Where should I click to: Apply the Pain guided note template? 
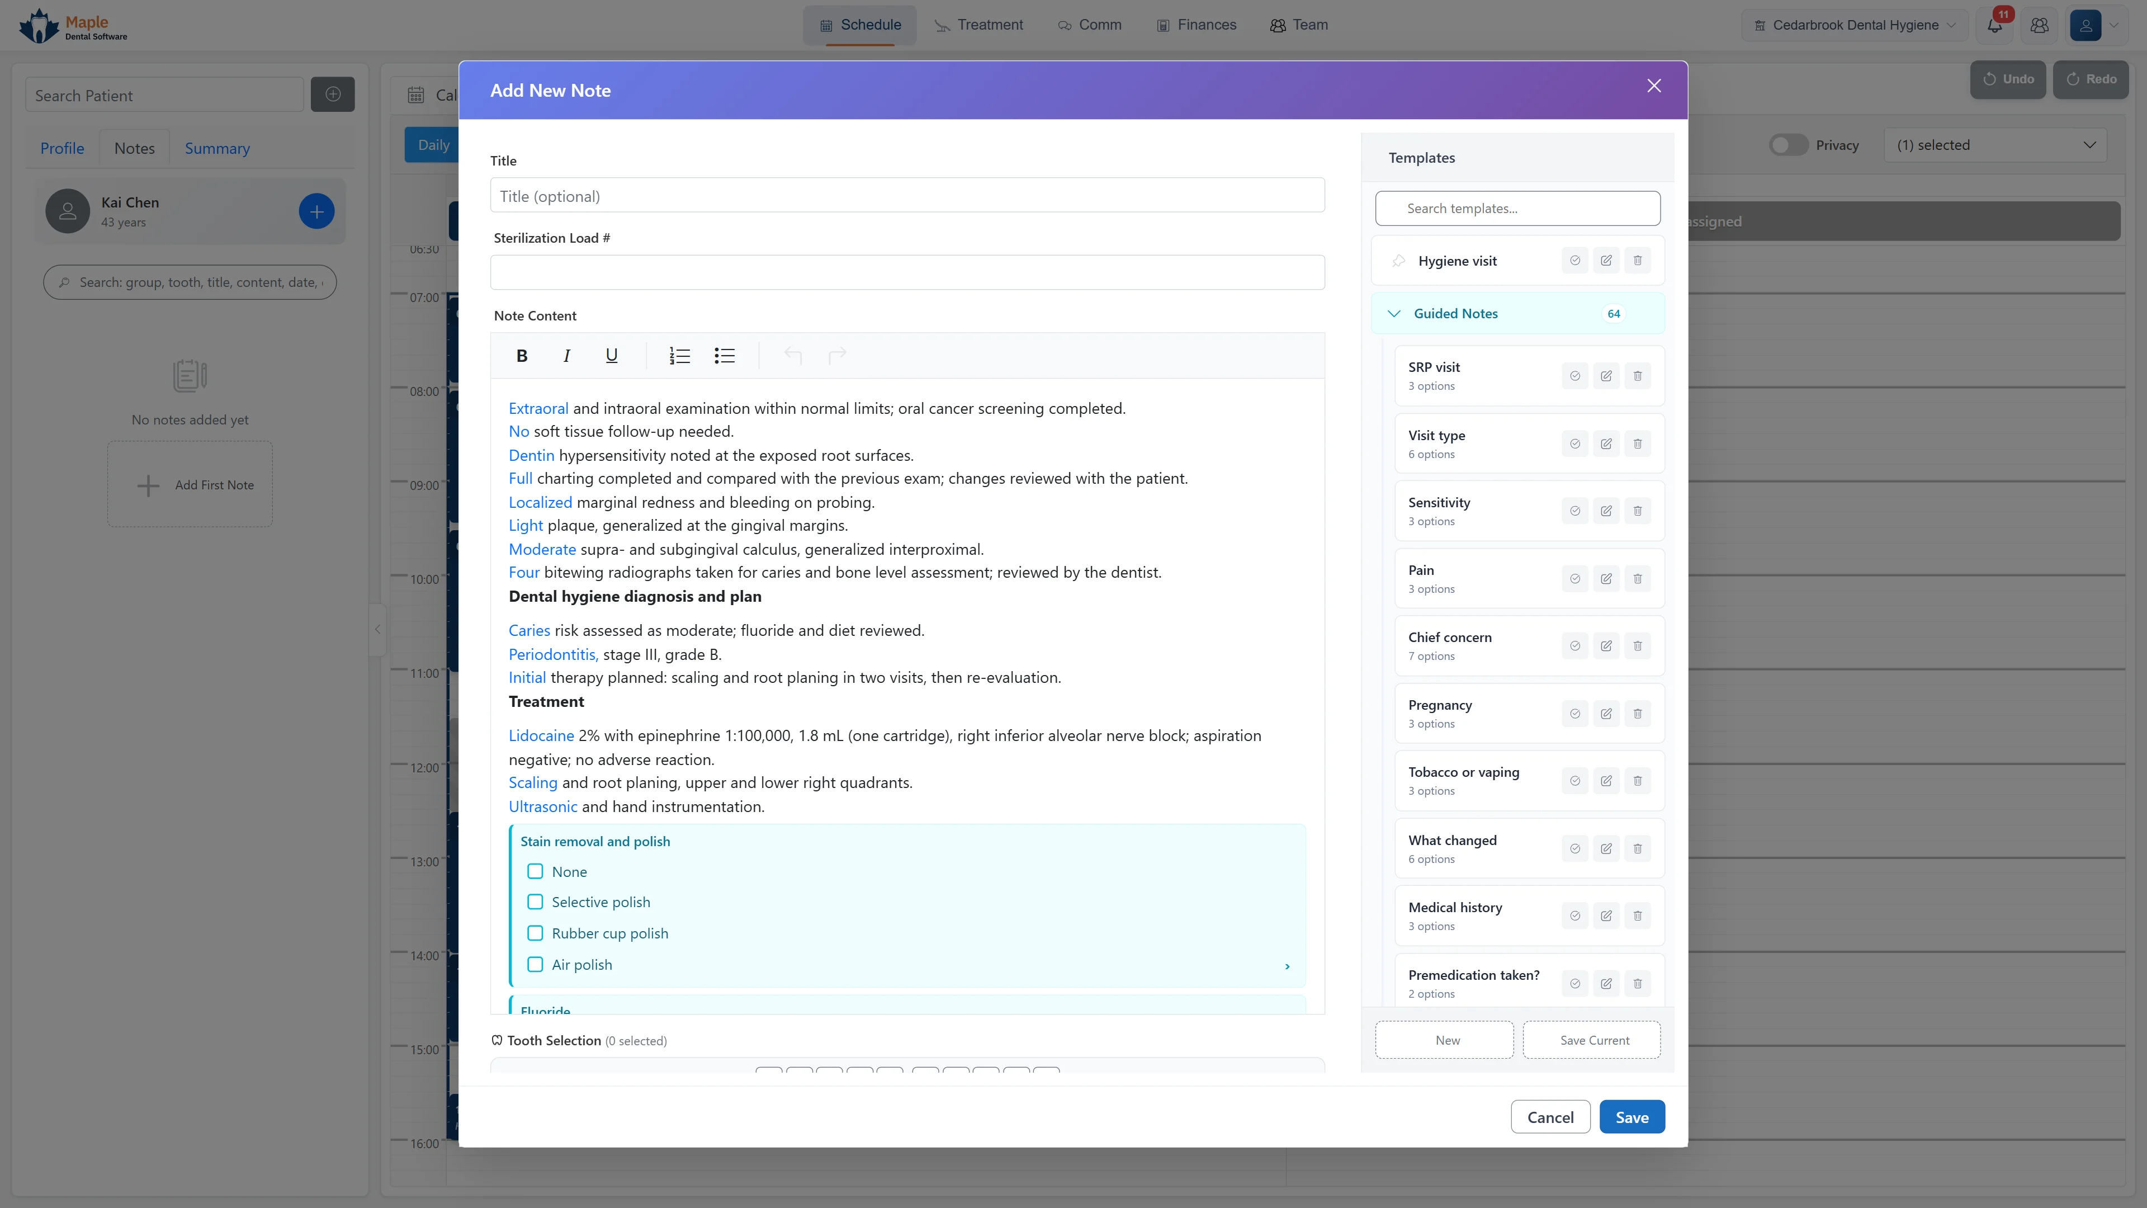[x=1574, y=579]
